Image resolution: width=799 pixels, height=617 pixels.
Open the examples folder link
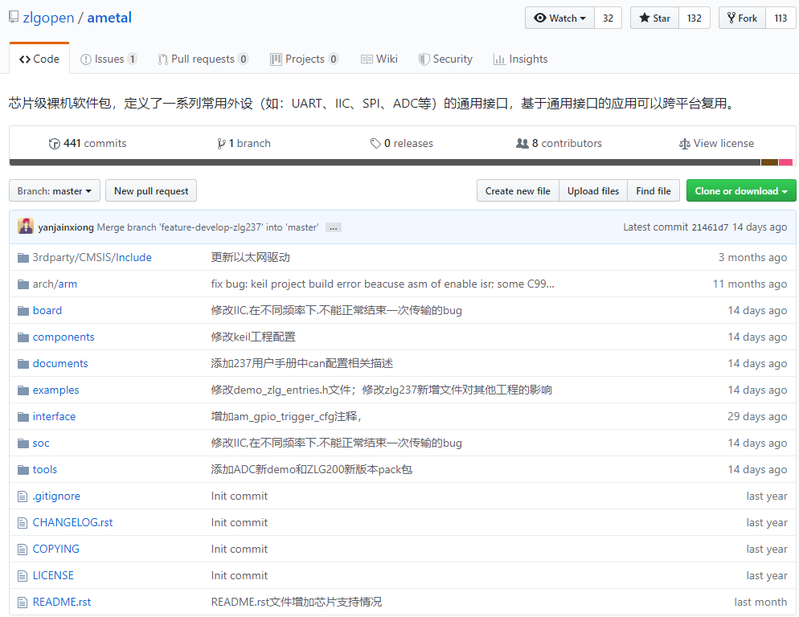pos(56,390)
